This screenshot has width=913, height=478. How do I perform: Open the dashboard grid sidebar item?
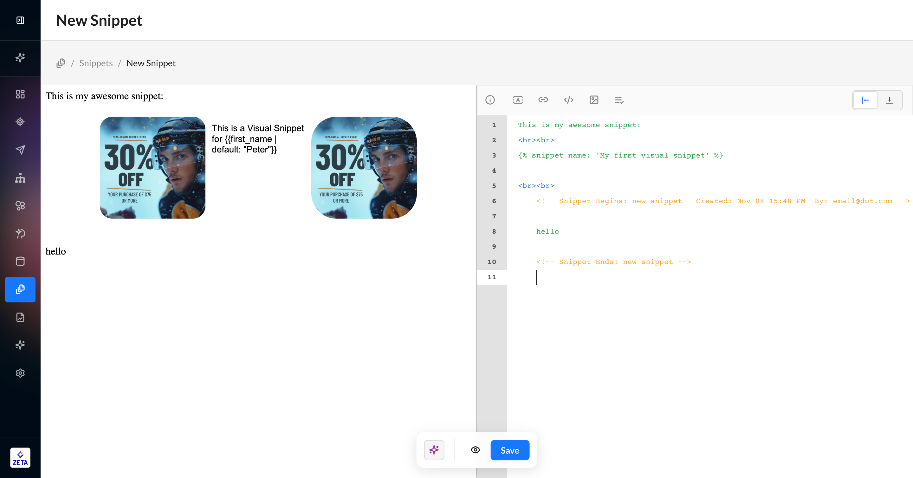(20, 94)
